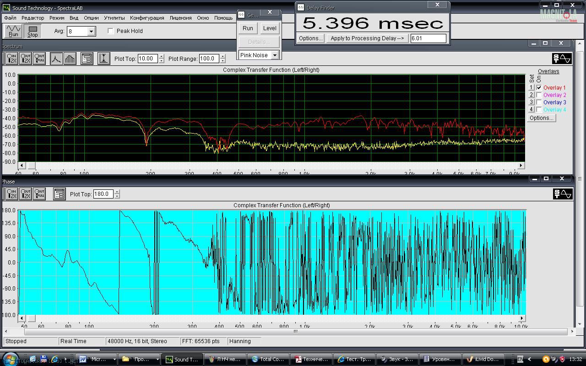The width and height of the screenshot is (586, 366).
Task: Open the Режим menu
Action: (57, 18)
